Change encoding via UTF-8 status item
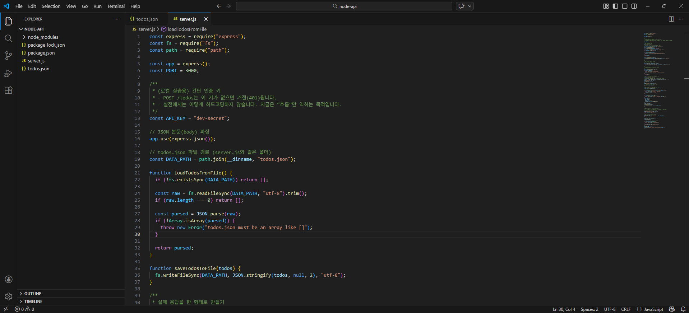The width and height of the screenshot is (689, 313). [x=610, y=309]
